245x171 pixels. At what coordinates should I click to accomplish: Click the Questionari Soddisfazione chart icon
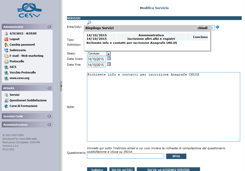6,101
